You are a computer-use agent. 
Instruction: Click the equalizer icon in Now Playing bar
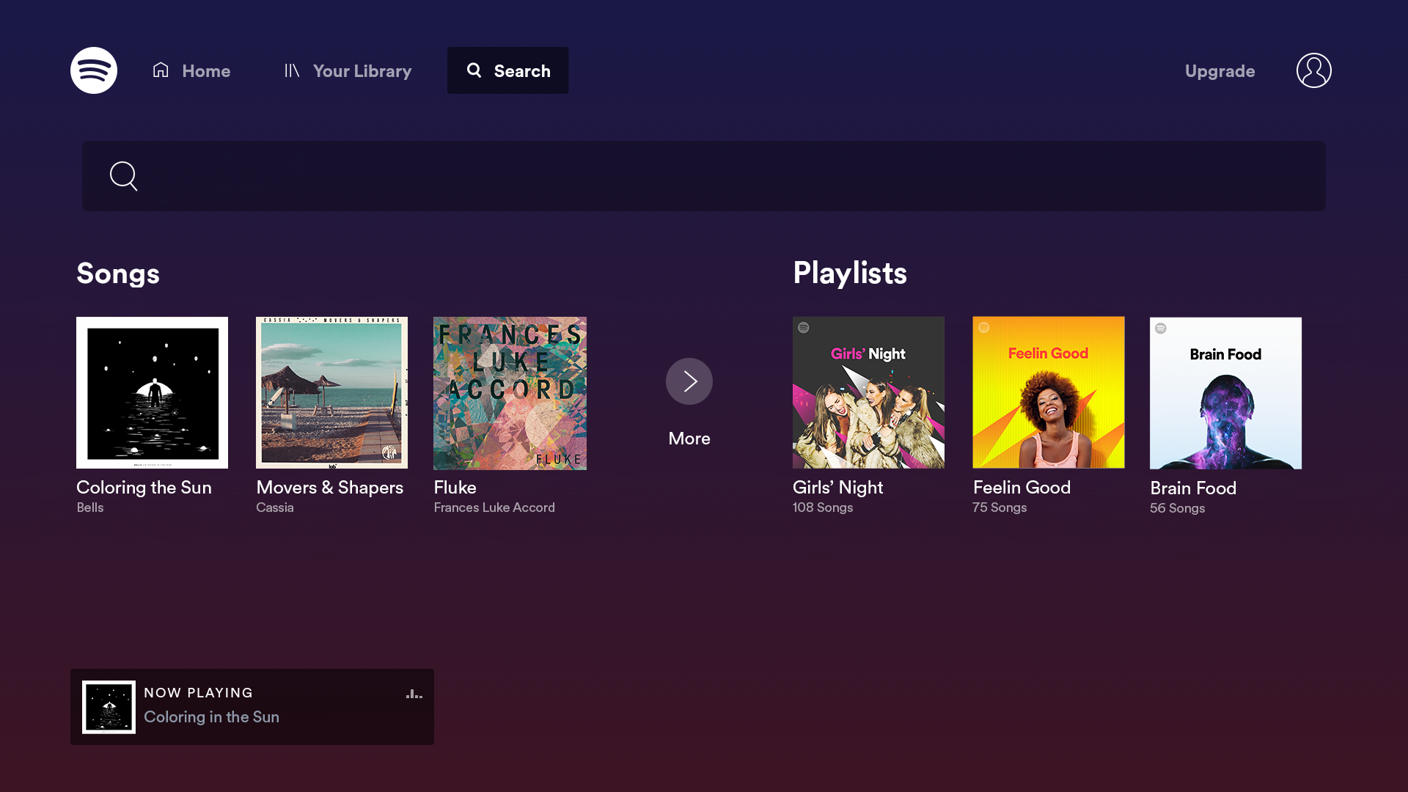(x=414, y=694)
